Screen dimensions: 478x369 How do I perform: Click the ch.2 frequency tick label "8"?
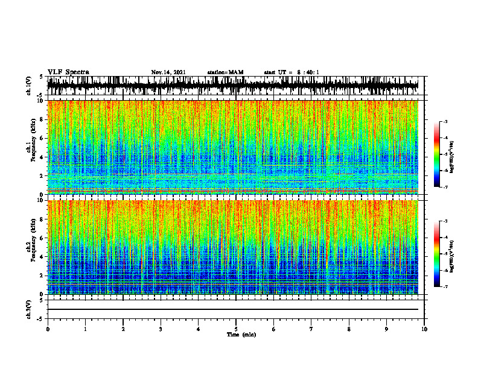42,219
